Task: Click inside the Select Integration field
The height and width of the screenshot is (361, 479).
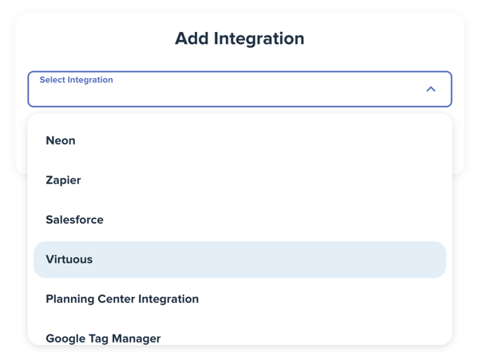Action: [239, 89]
